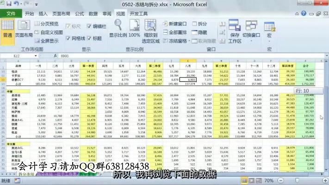Click 全部重排 arrange all
The image size is (329, 185).
175,32
